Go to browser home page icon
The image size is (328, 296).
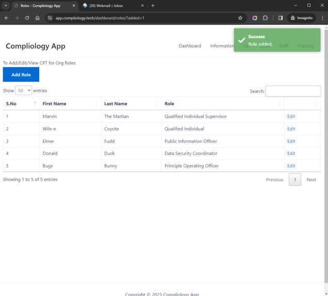click(38, 18)
